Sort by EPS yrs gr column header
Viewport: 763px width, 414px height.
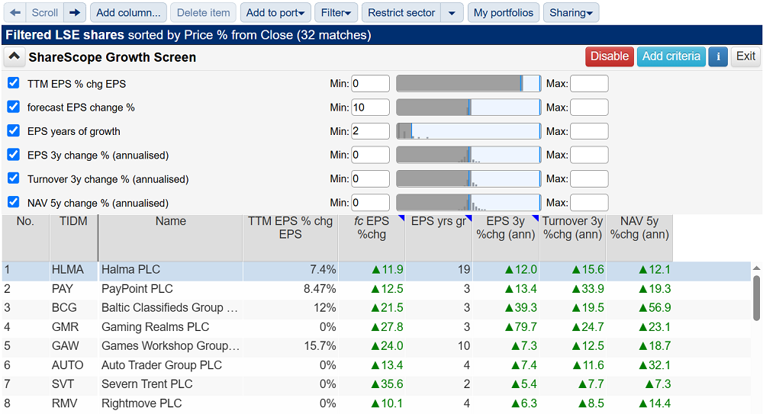pos(439,238)
